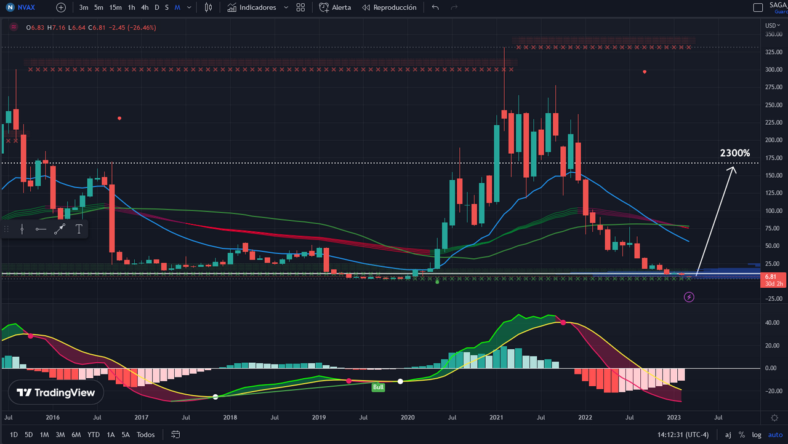Screen dimensions: 788x444
Task: Open indicator templates grid icon
Action: click(300, 7)
